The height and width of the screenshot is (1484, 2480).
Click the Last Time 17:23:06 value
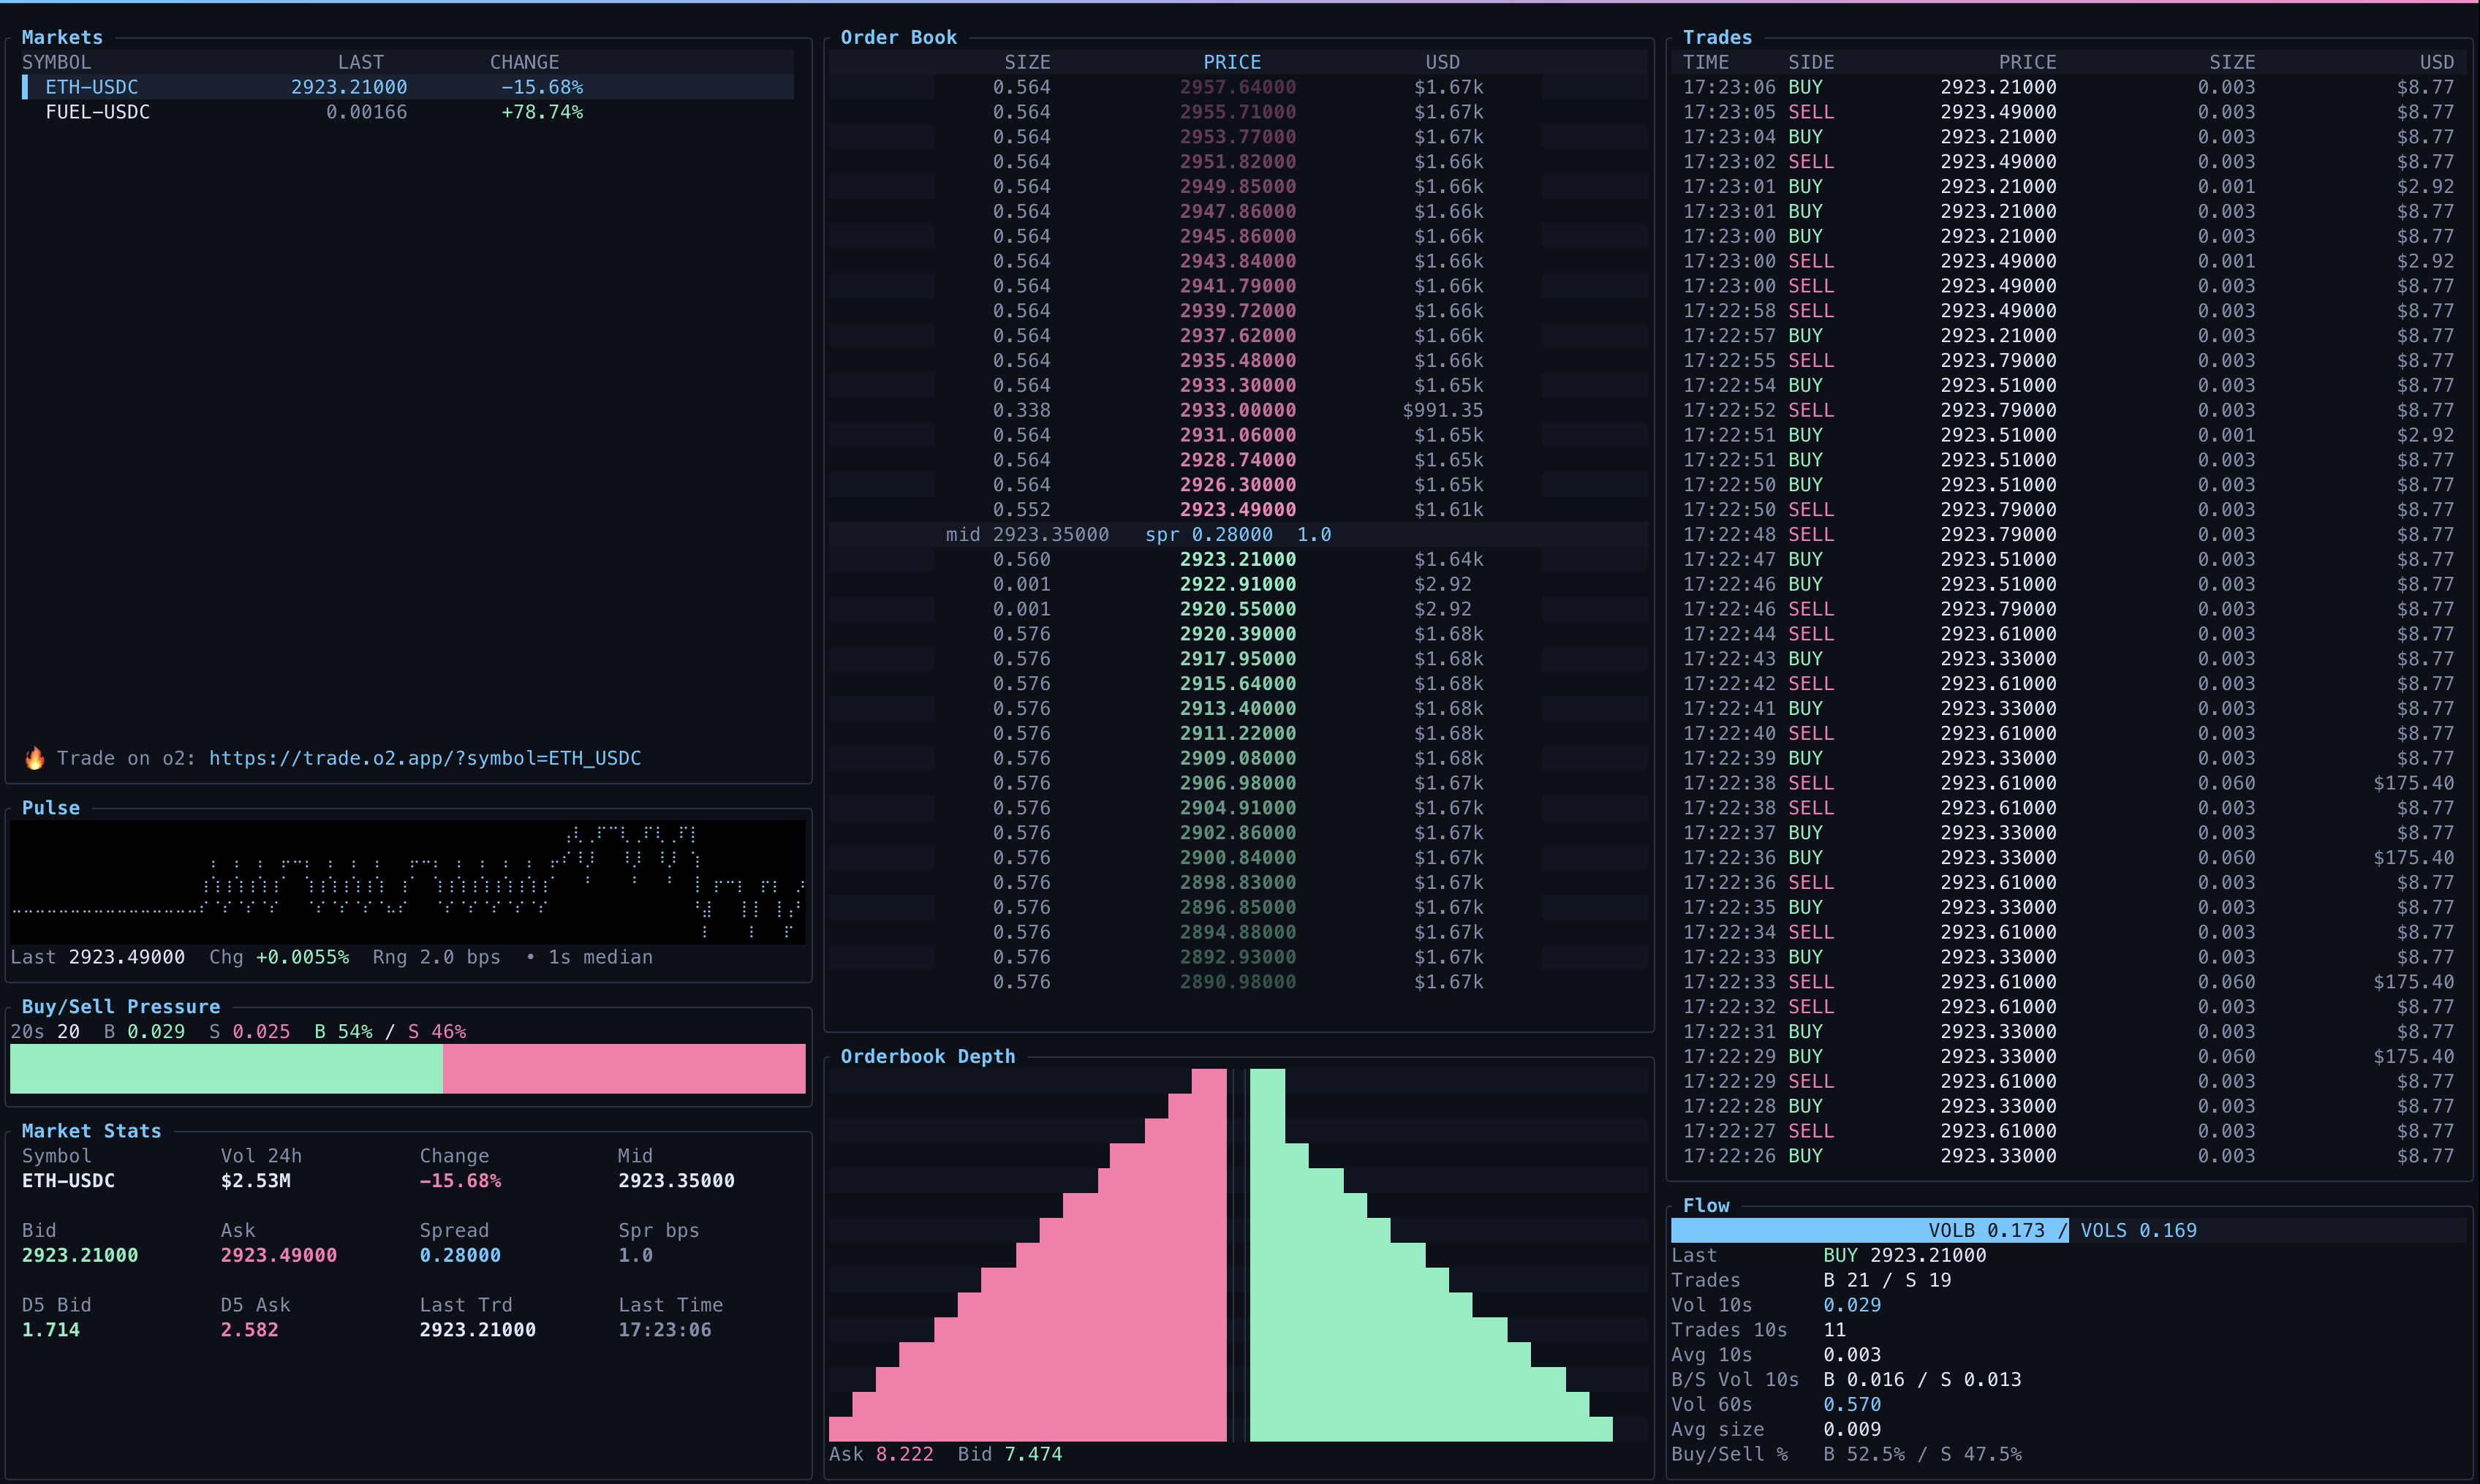(665, 1330)
